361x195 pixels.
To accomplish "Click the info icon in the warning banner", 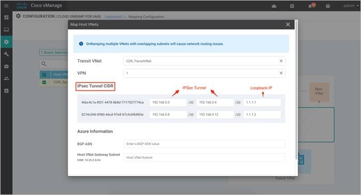I will tap(81, 44).
